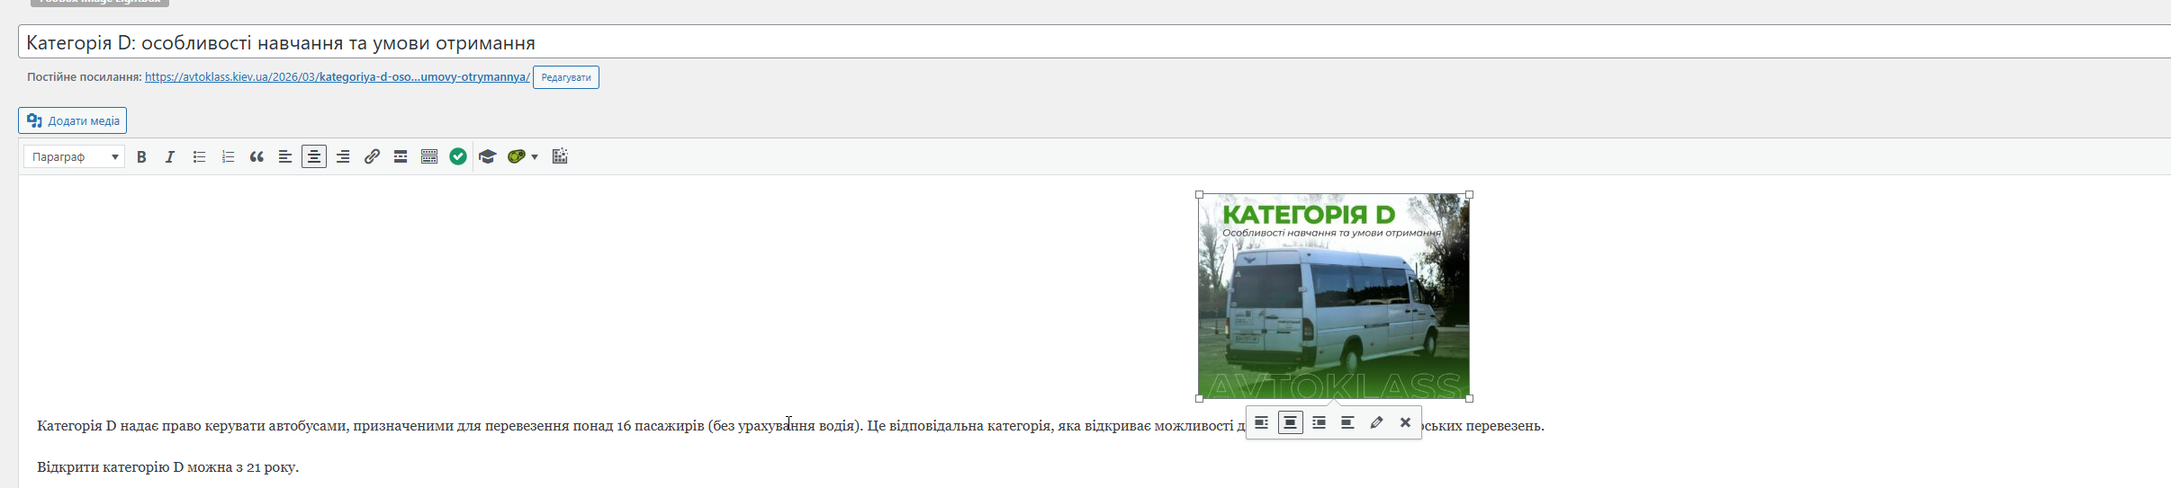Align paragraph text left in toolbar
This screenshot has height=488, width=2171.
click(x=285, y=156)
